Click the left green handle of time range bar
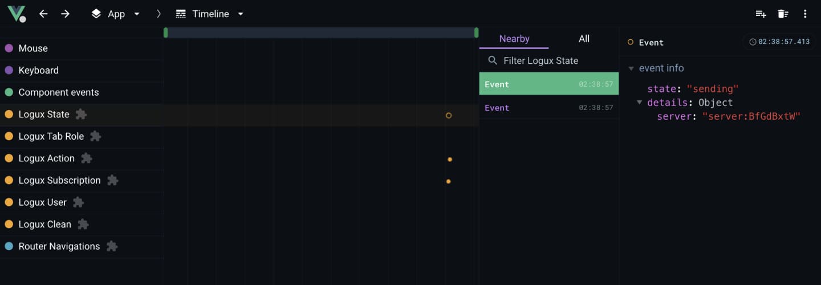 click(x=165, y=33)
